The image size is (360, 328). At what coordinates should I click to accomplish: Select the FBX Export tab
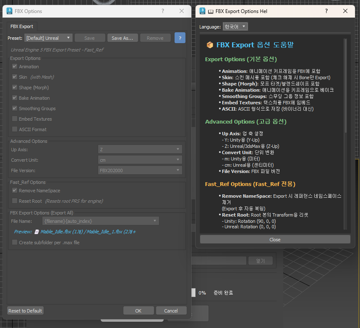(22, 26)
